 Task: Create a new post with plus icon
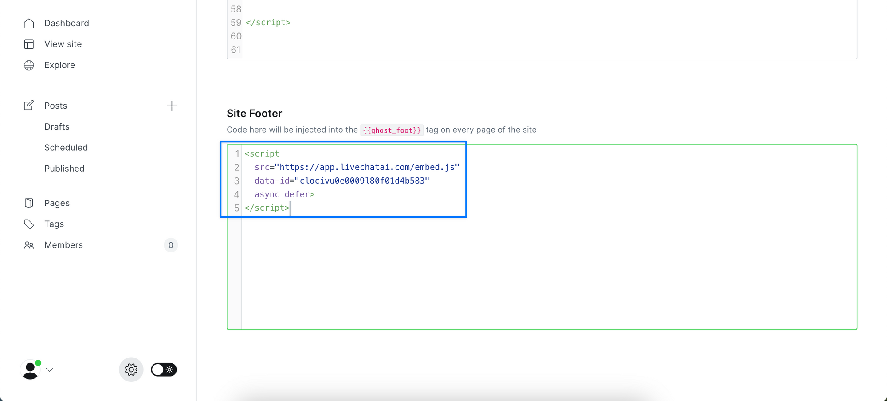click(x=172, y=106)
